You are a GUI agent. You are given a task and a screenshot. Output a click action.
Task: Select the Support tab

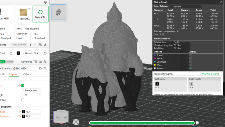pyautogui.click(x=14, y=75)
